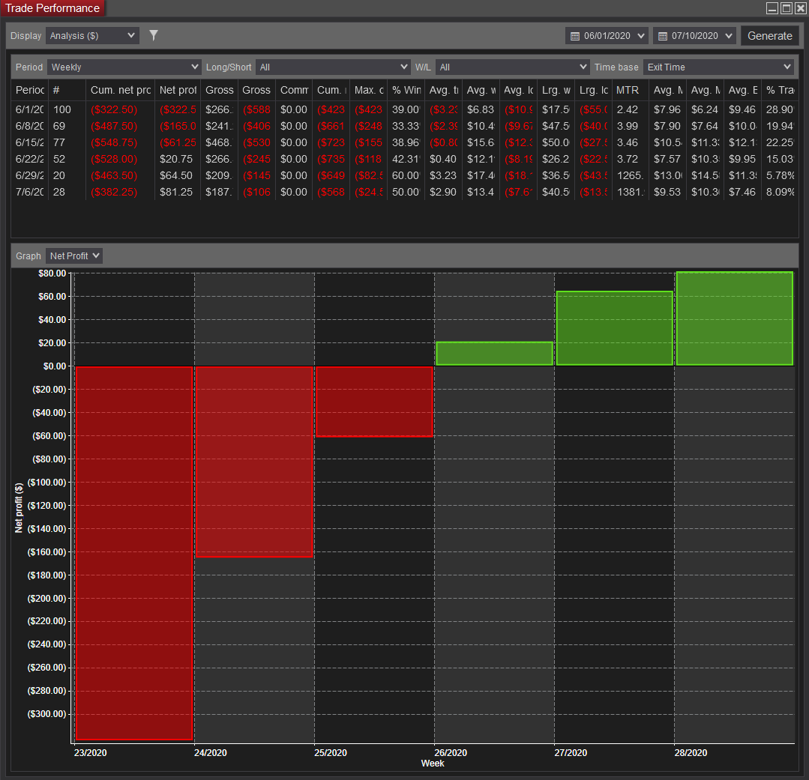Select the 7/6/20 period row
The height and width of the screenshot is (780, 809).
(404, 192)
